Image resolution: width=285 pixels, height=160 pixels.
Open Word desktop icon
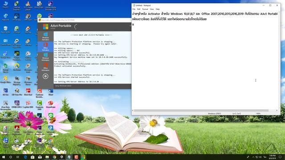point(50,92)
